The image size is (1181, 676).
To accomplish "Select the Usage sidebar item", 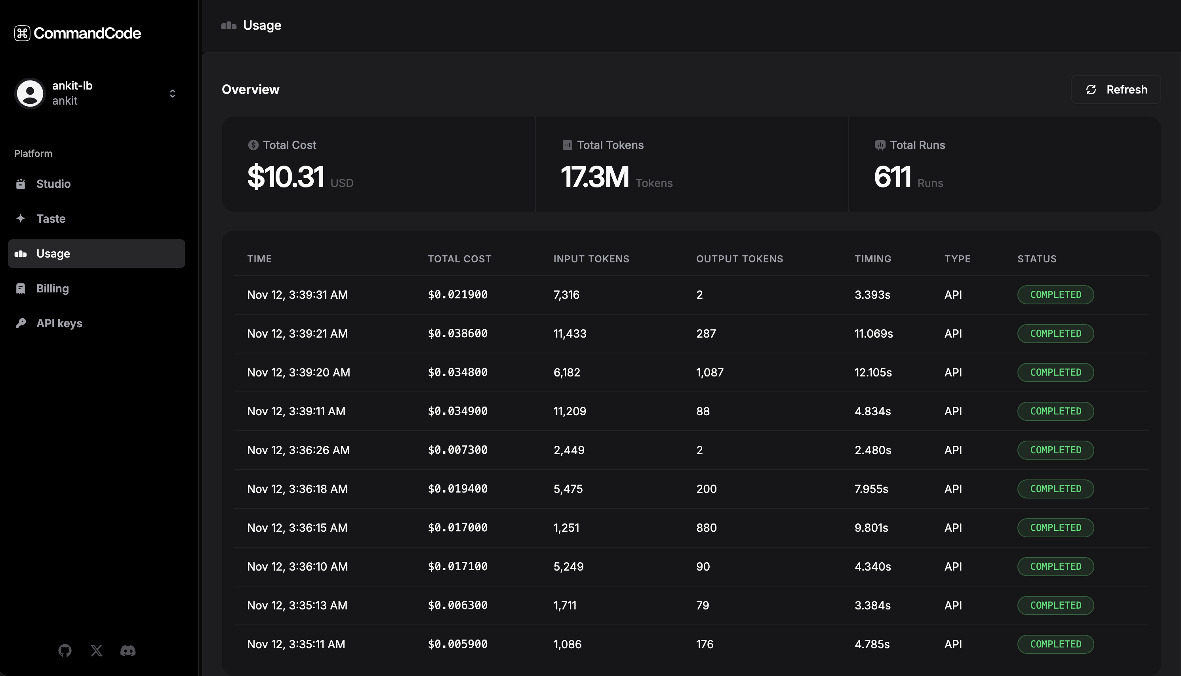I will (x=53, y=254).
